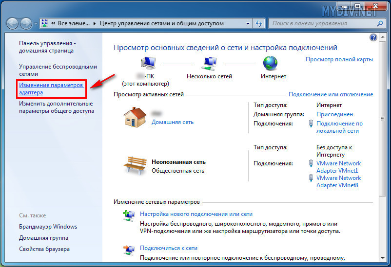Click the connect-to-network icon
Image resolution: width=391 pixels, height=267 pixels.
(129, 250)
